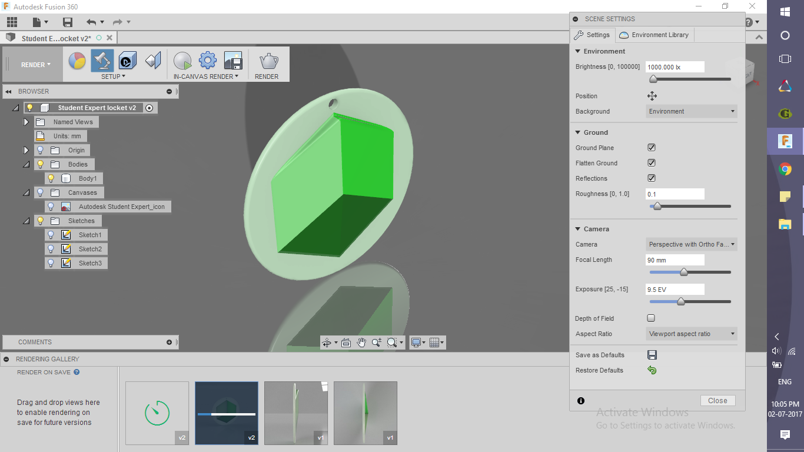Screen dimensions: 804x452
Task: Collapse the Camera section
Action: (578, 229)
